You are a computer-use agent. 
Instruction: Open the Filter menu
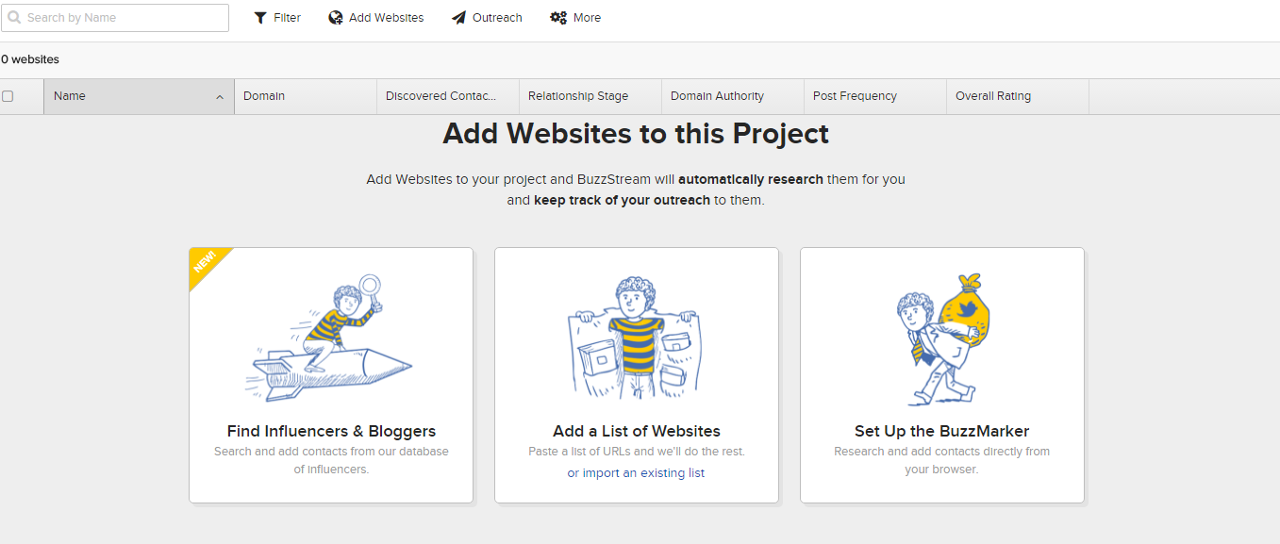click(x=277, y=18)
